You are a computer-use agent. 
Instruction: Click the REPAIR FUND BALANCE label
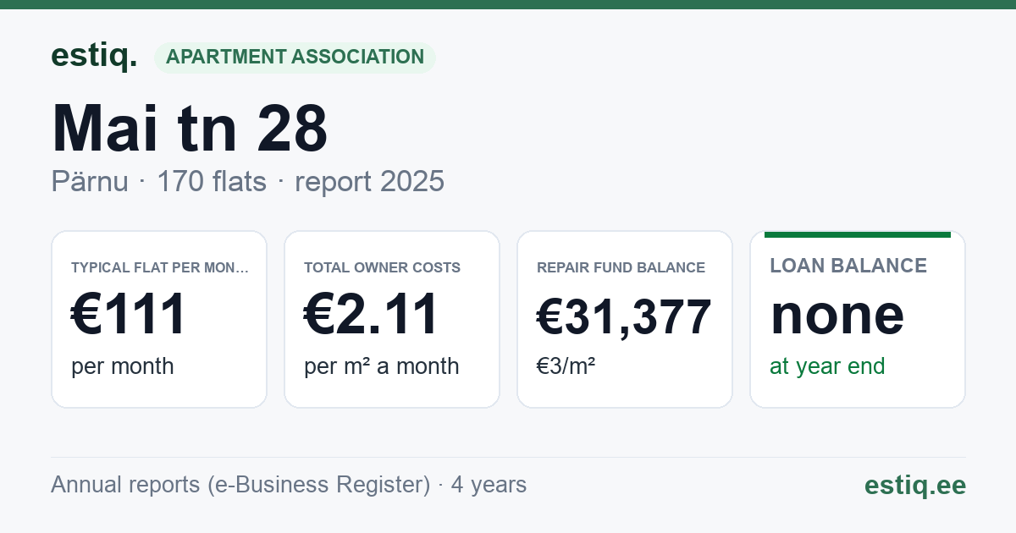(621, 267)
